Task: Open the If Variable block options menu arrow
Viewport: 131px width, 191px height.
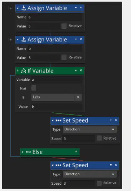Action: (76, 70)
